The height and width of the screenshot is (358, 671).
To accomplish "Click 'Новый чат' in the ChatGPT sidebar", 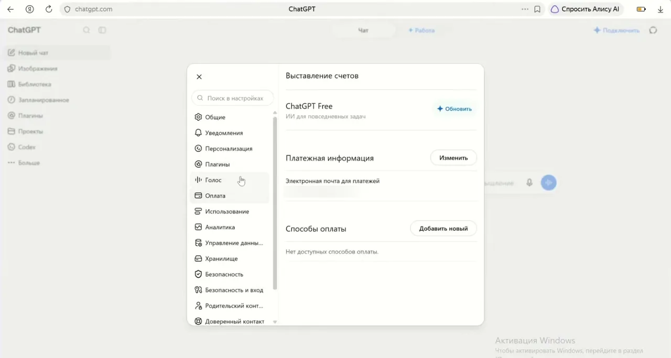I will (58, 53).
